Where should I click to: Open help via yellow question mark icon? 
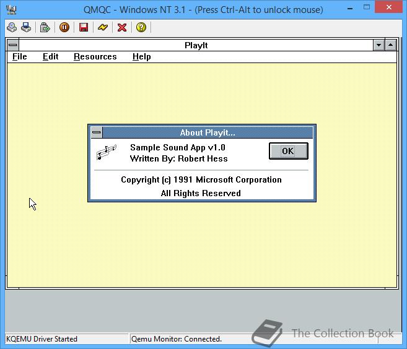click(x=141, y=27)
